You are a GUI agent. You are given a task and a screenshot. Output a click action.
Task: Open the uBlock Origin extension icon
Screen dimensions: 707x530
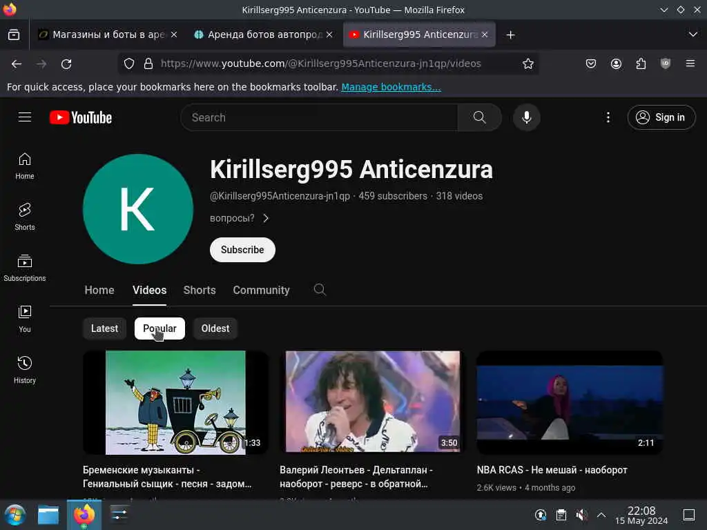(666, 64)
